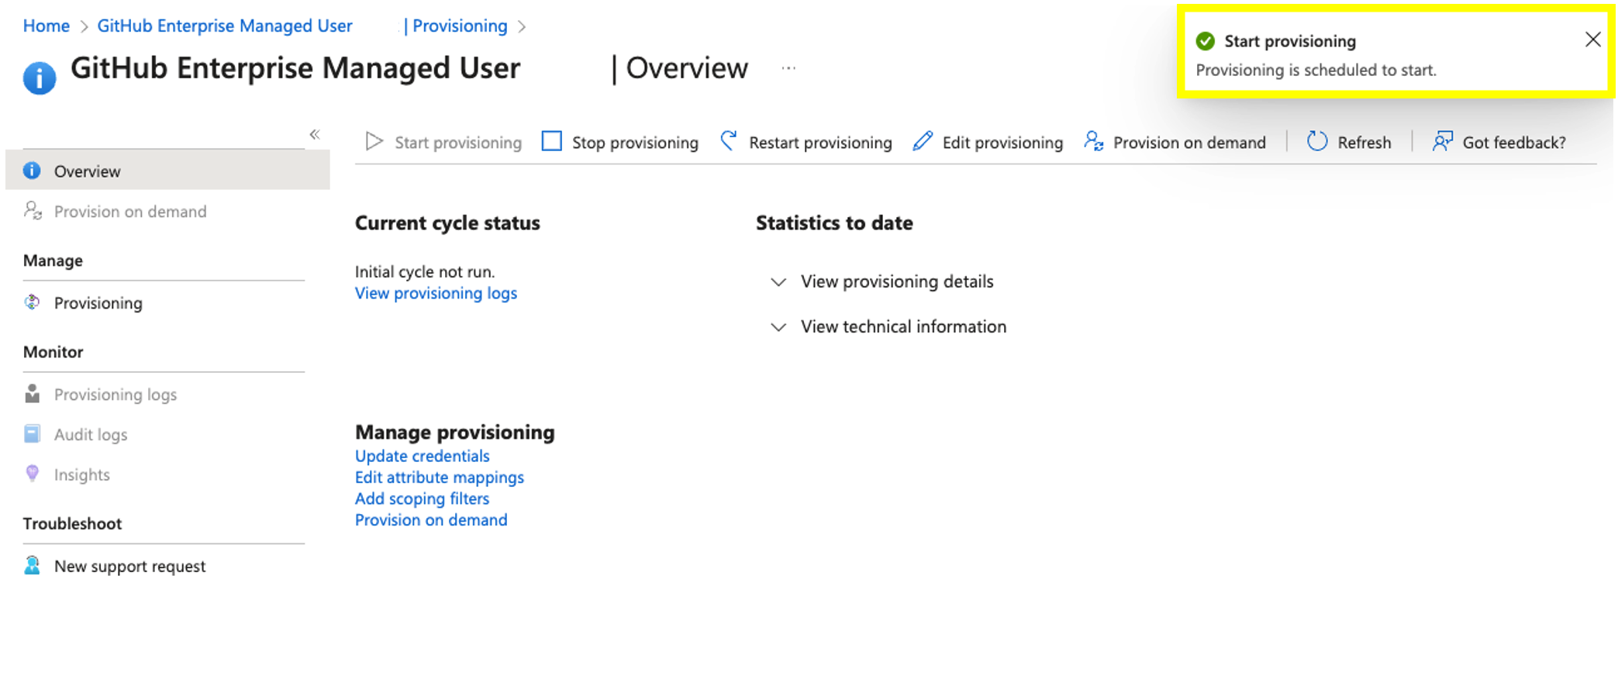Open Update credentials link

[423, 456]
